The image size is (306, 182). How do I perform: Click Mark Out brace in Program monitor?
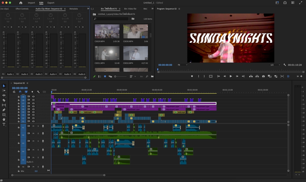point(204,76)
